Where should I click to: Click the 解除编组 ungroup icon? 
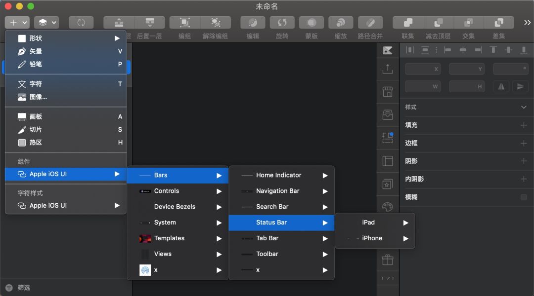pos(216,22)
